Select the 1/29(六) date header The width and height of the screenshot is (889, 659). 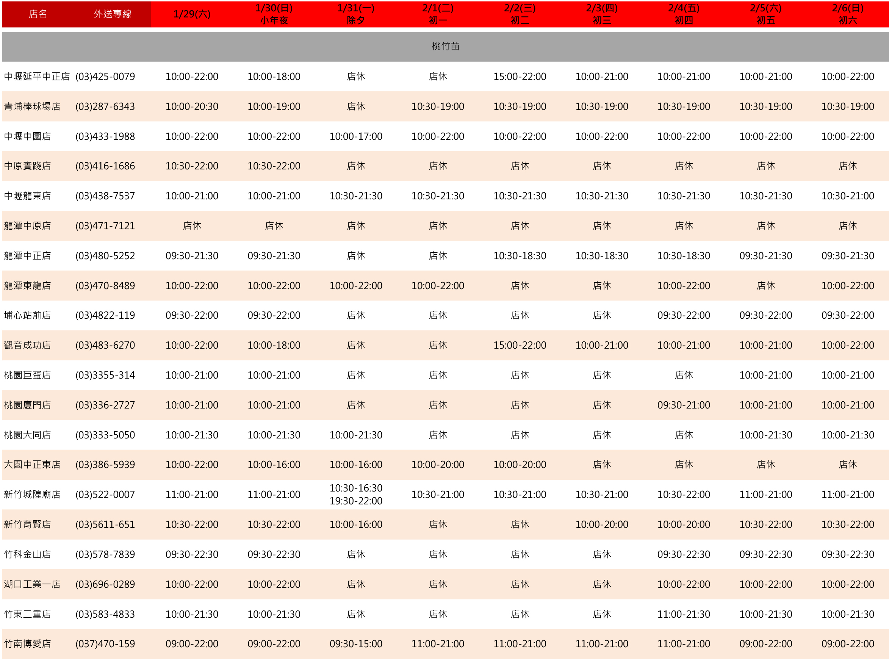(192, 14)
